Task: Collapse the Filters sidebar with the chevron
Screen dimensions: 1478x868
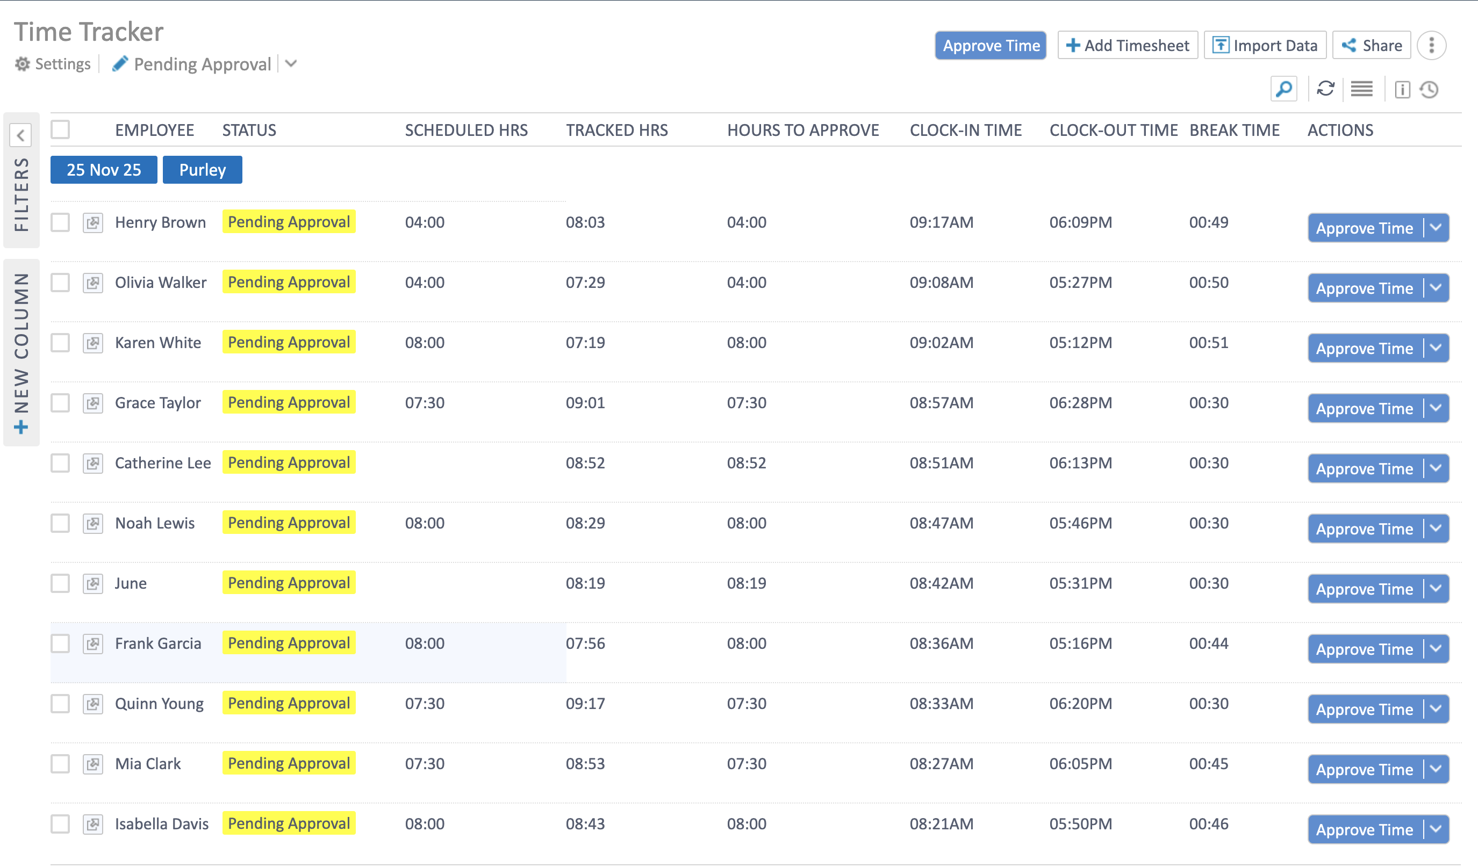Action: 21,135
